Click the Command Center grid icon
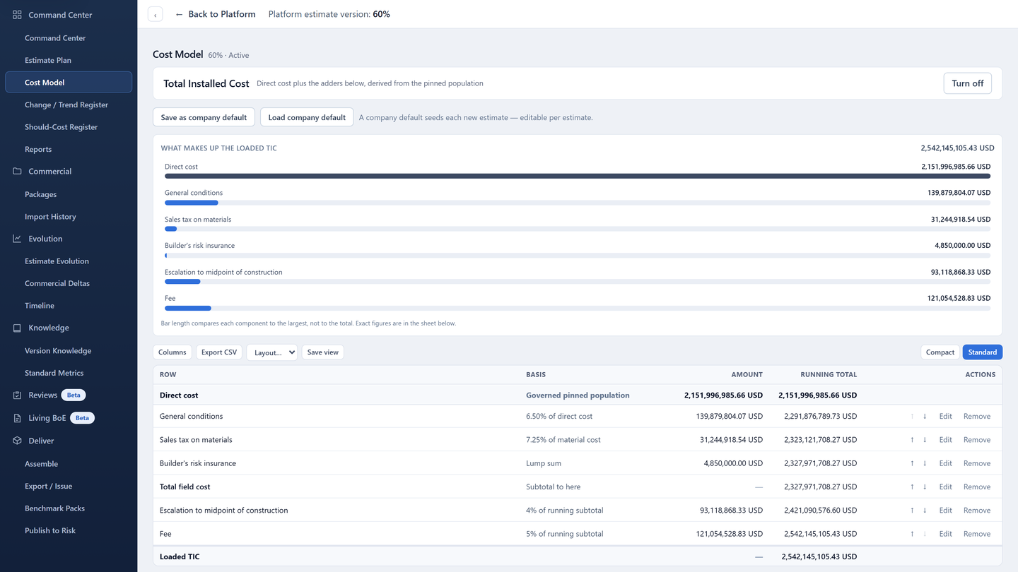 tap(17, 15)
